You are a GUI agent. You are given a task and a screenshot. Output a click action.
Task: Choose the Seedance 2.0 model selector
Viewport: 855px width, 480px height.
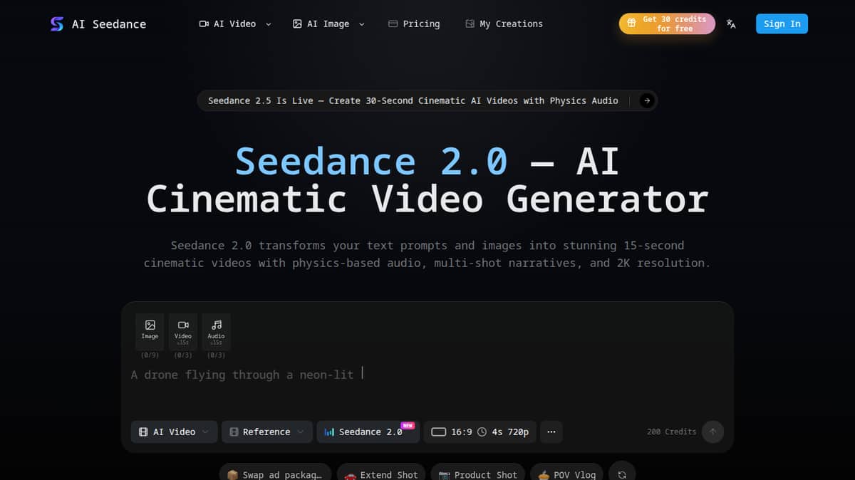pos(368,432)
